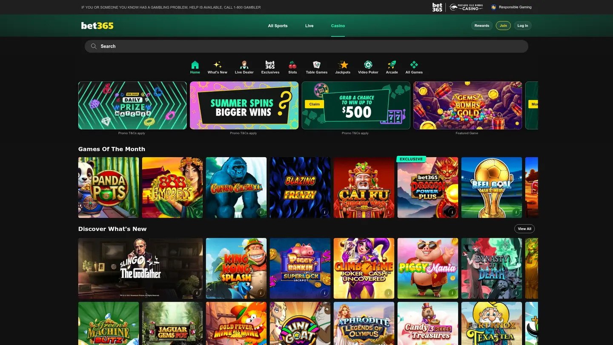Open the Slots cherry icon

292,65
